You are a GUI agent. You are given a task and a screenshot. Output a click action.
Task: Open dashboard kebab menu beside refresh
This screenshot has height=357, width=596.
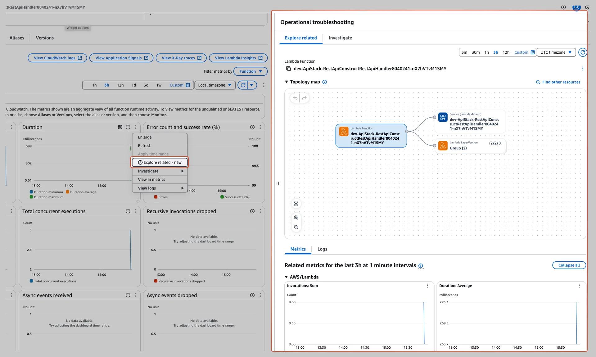[x=264, y=85]
